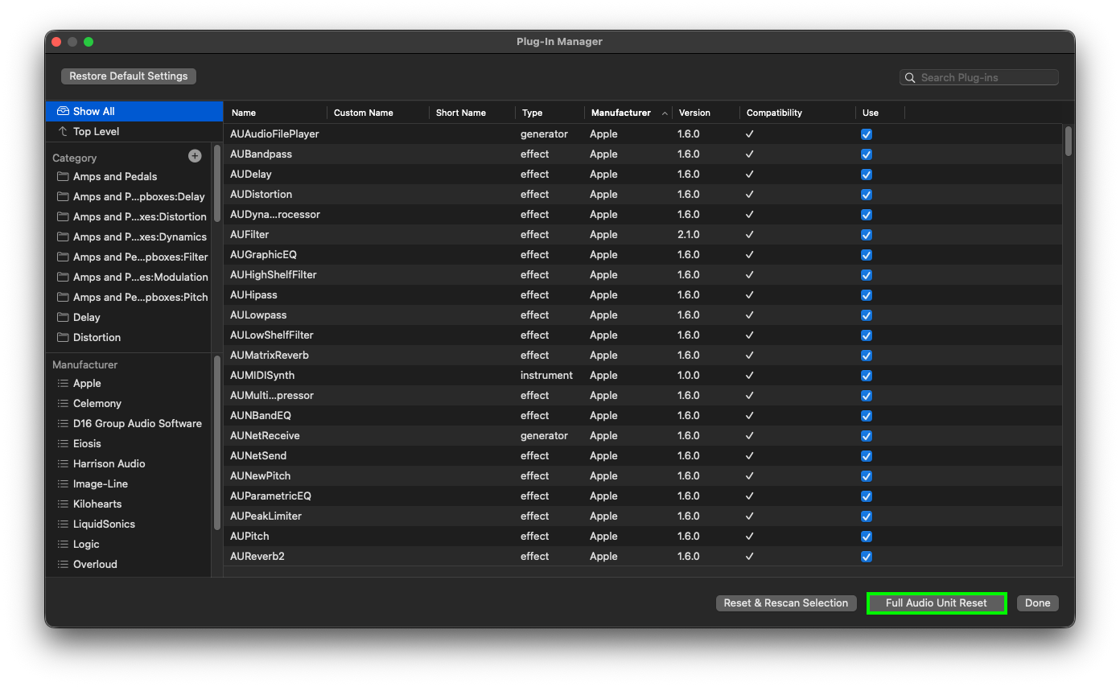Sort by the Manufacturer column header

pyautogui.click(x=628, y=113)
